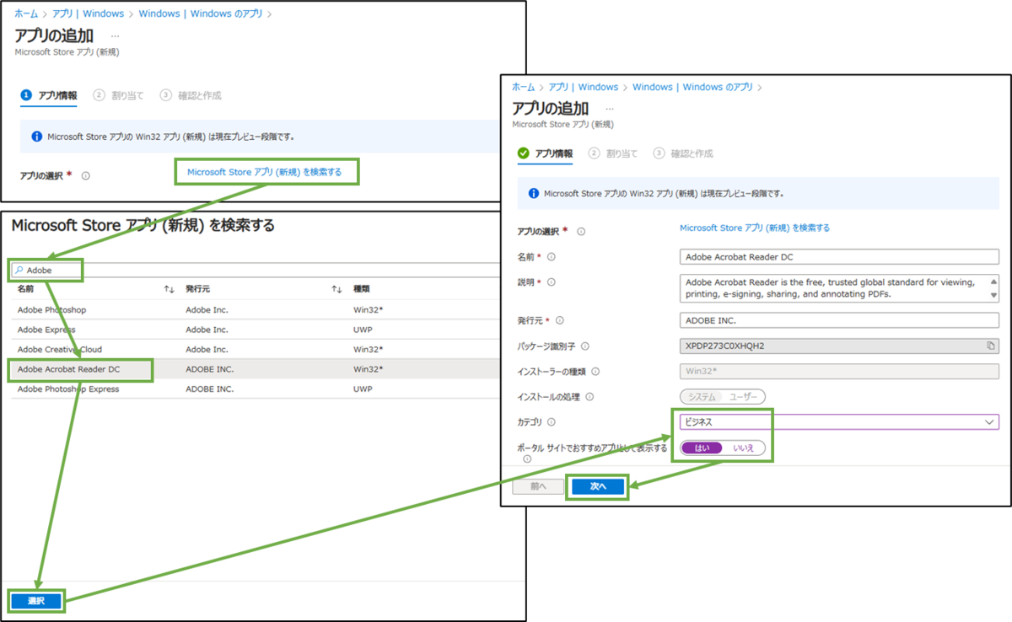
Task: Click 選択 button in the search panel
Action: point(36,601)
